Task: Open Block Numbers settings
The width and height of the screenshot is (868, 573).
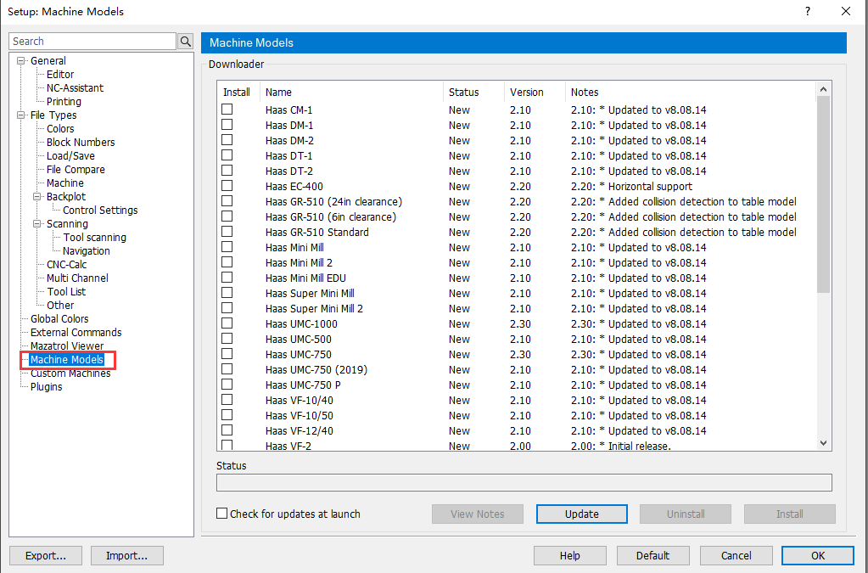Action: [81, 143]
